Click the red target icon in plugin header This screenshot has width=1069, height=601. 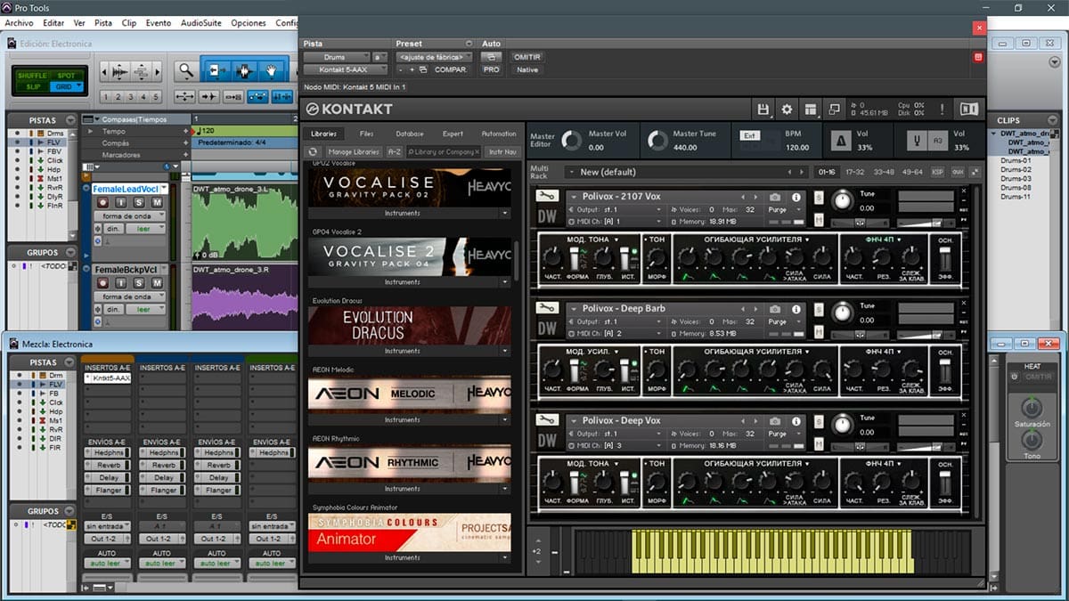pos(978,57)
